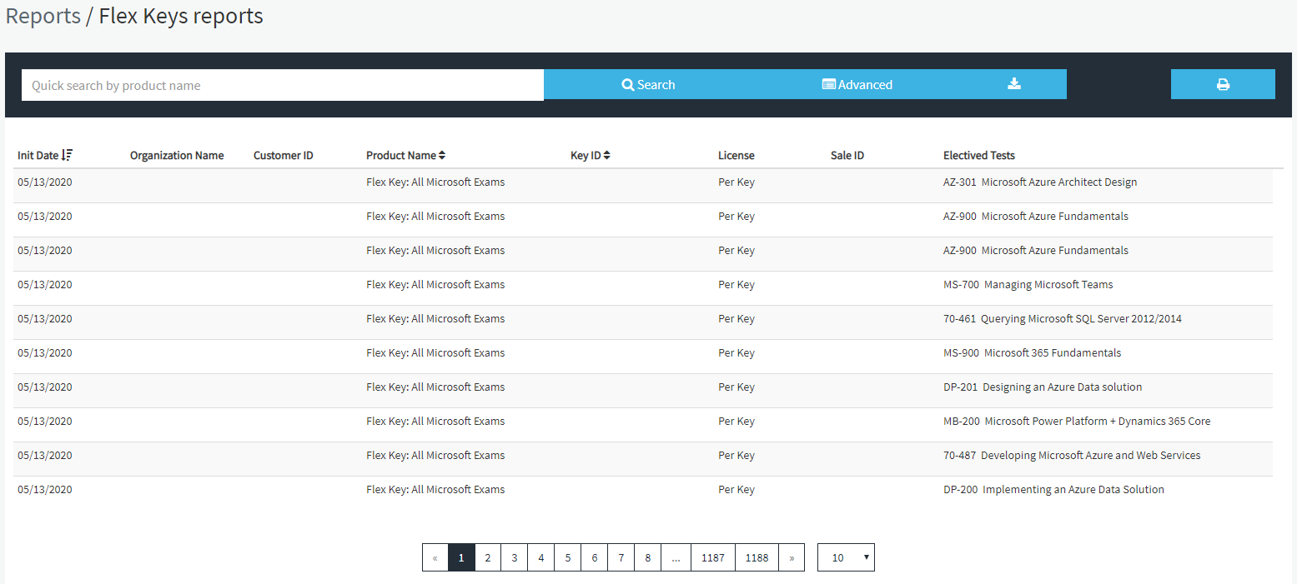
Task: Go to page 5
Action: 568,557
